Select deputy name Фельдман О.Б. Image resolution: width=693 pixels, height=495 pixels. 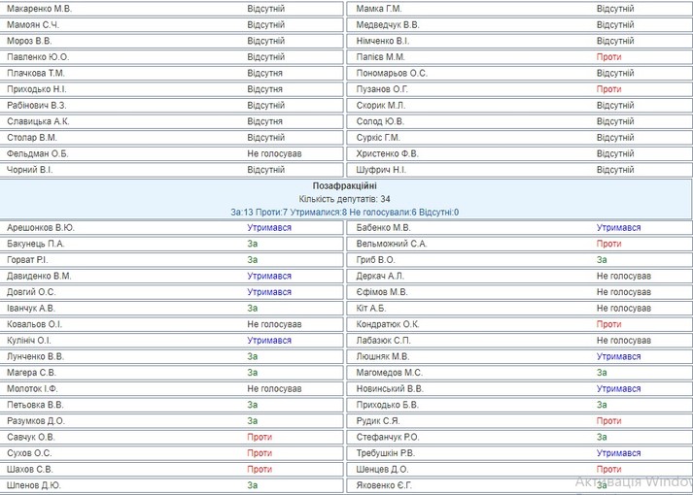tap(38, 153)
